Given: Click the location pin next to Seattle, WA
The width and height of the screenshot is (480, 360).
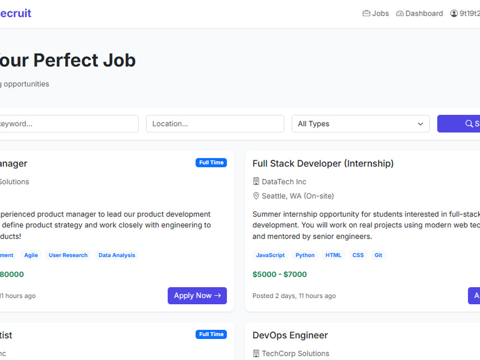Looking at the screenshot, I should (x=256, y=196).
